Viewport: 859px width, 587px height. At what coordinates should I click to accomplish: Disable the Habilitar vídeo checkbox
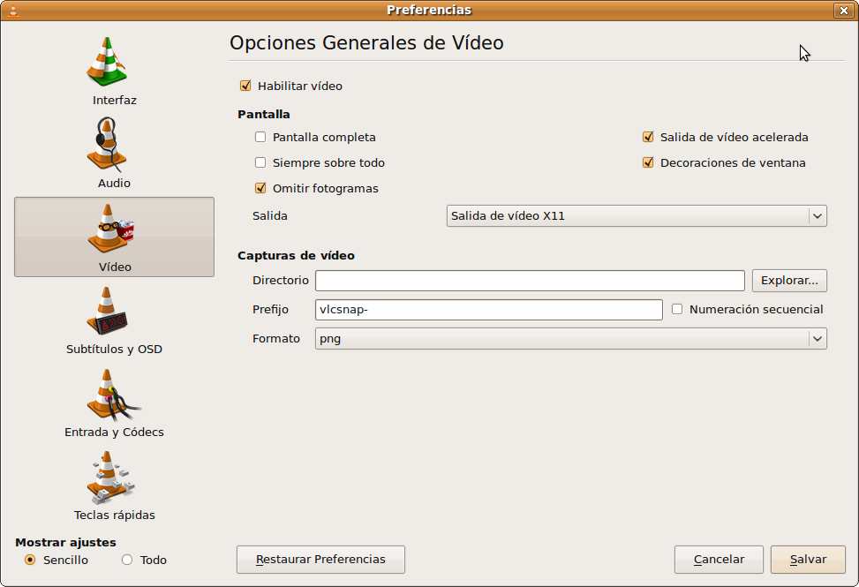point(245,86)
